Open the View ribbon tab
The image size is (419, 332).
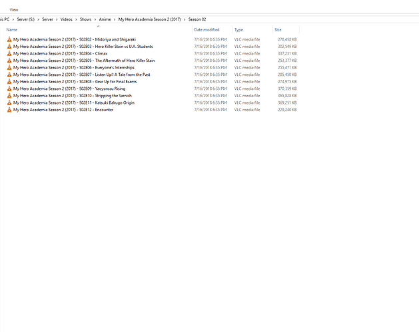14,10
